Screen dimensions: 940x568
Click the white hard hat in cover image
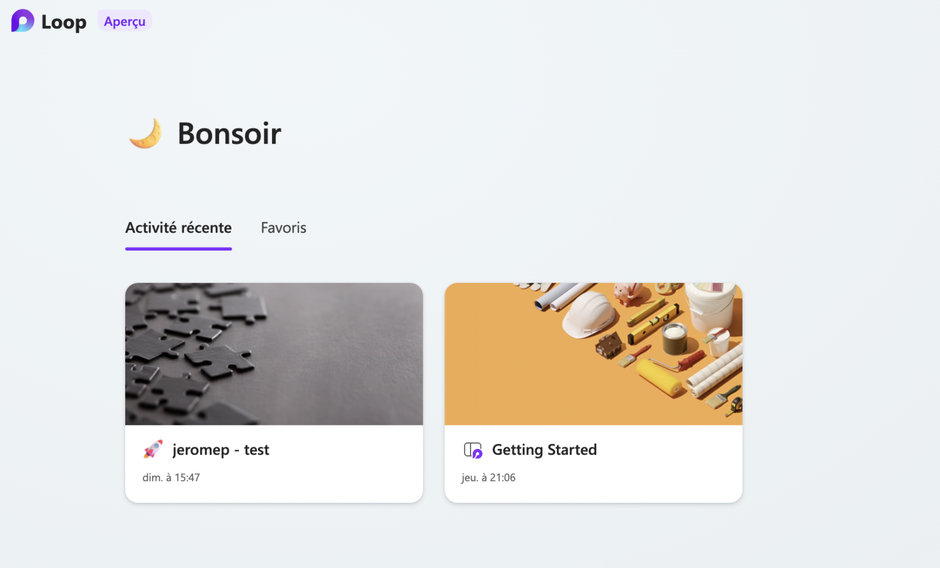click(x=588, y=315)
